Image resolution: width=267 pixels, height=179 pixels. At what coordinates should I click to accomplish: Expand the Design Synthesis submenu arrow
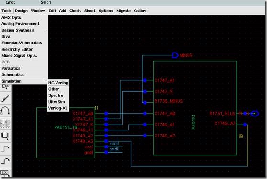(45, 30)
